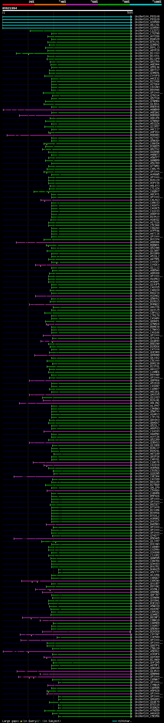The width and height of the screenshot is (164, 723).
Task: Select hit label UniRef100_B0JV01
Action: (147, 56)
